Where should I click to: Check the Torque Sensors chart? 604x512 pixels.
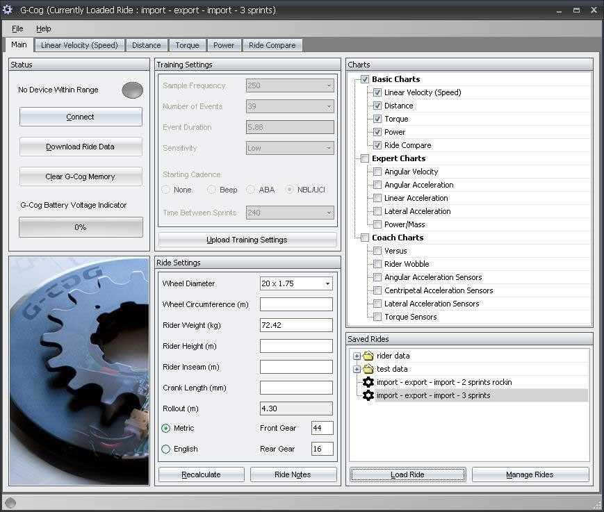coord(377,317)
